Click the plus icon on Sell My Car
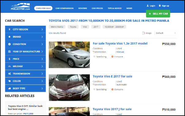Screen dimensions: 185x116 (x=150, y=14)
